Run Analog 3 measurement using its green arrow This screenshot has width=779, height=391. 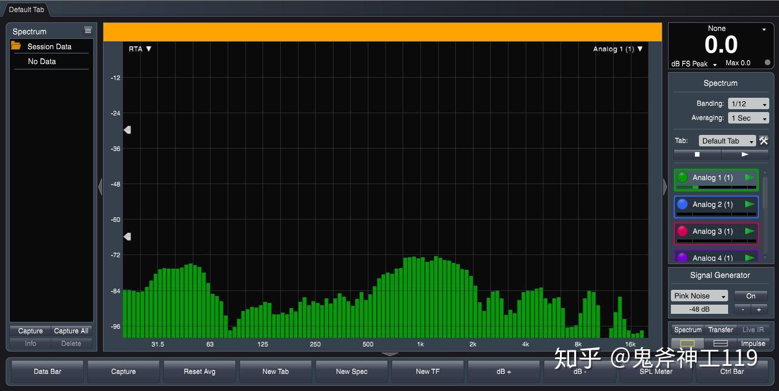coord(749,231)
